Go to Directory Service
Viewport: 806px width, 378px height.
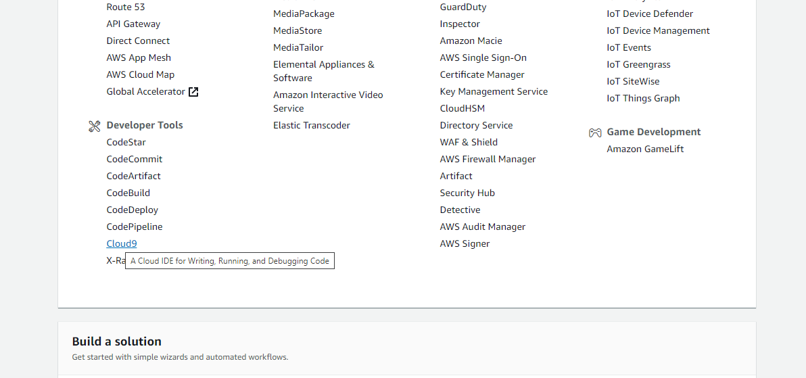pyautogui.click(x=477, y=126)
